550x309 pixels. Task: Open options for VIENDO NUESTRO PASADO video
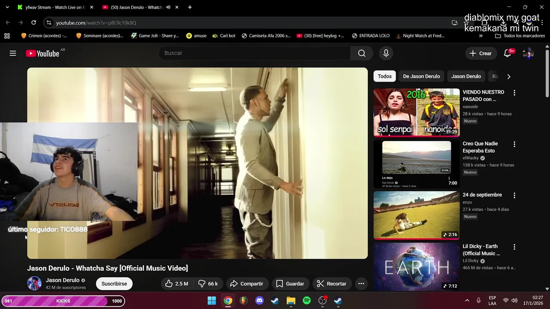514,93
